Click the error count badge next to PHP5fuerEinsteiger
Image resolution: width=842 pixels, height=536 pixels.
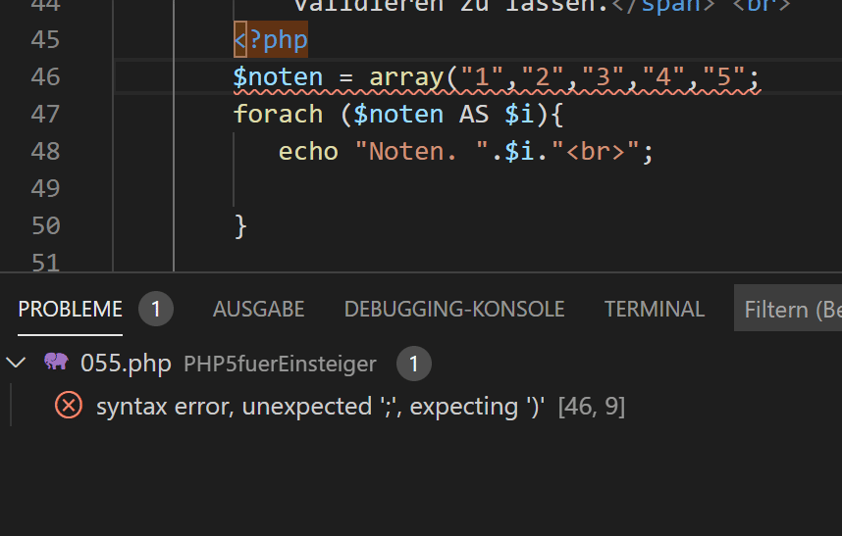coord(413,364)
